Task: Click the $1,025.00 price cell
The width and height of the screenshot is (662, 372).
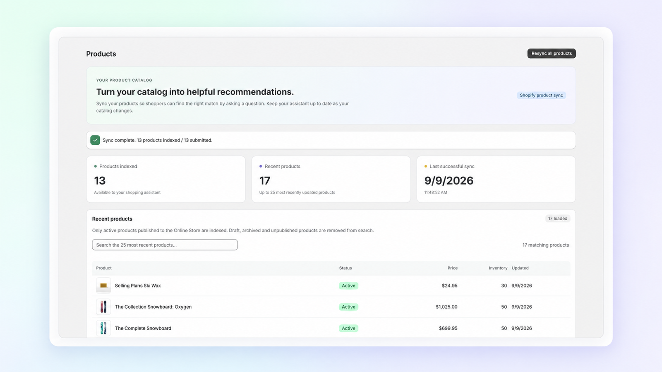Action: coord(446,307)
